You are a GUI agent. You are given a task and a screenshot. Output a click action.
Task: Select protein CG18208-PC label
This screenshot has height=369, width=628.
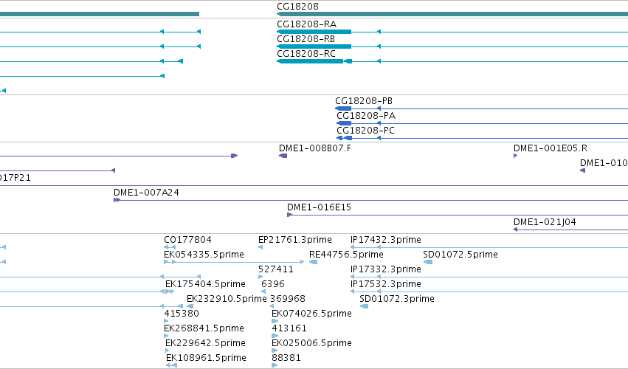(365, 131)
